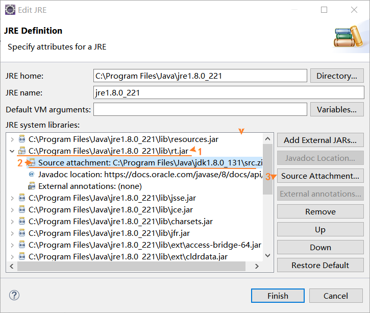
Task: Maximize the Edit JRE window
Action: (324, 10)
